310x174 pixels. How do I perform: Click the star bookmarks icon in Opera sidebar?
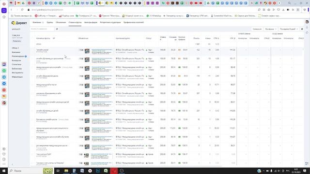(4, 17)
